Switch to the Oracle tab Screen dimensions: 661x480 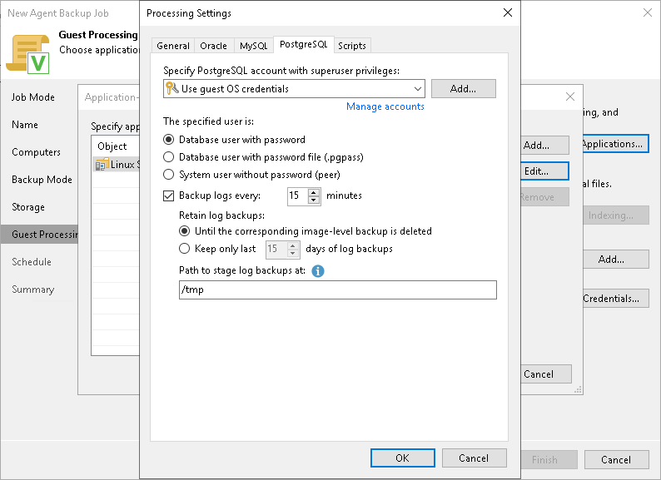point(213,46)
